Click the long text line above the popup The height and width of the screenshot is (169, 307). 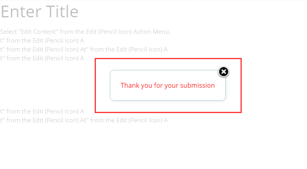click(84, 49)
